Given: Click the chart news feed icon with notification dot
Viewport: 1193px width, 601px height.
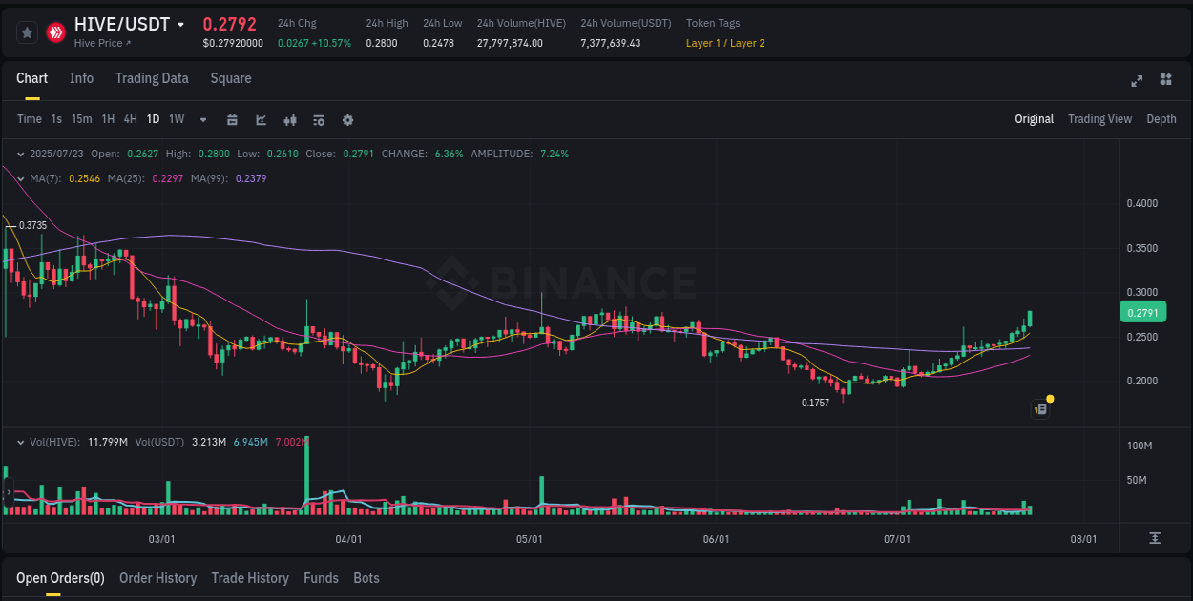Looking at the screenshot, I should tap(1039, 408).
